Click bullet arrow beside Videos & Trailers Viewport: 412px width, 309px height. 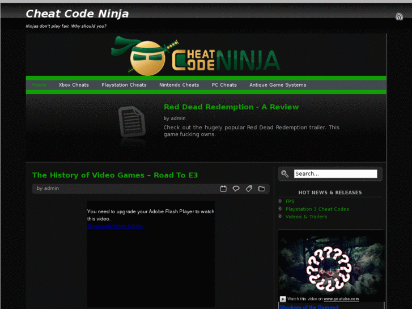coord(280,217)
